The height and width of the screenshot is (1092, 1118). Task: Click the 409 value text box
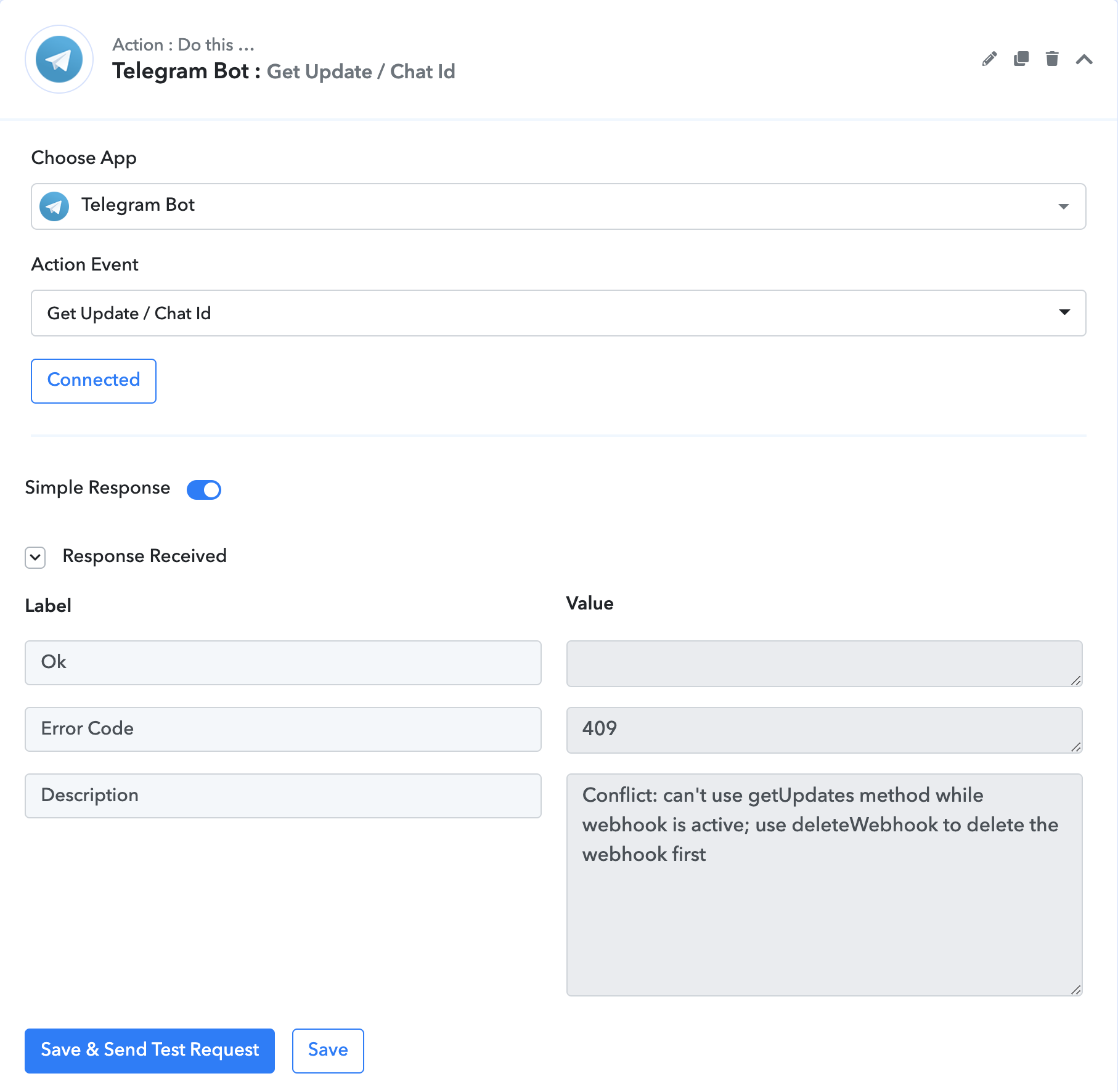tap(825, 730)
